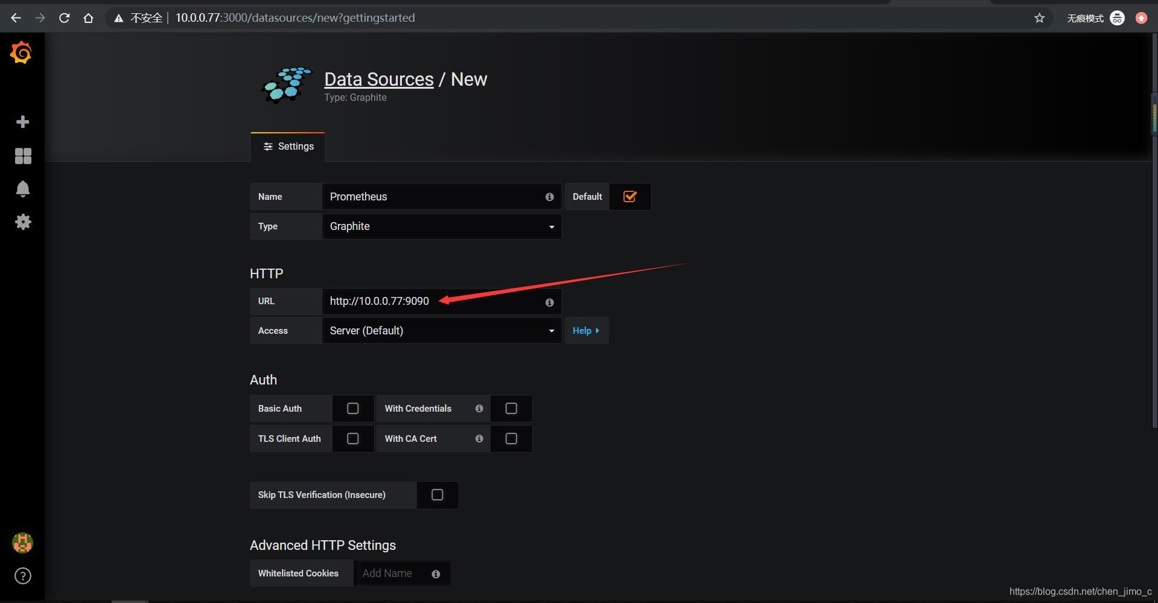
Task: Click the 'Skip TLS Verification (Insecure)' label
Action: (x=322, y=495)
